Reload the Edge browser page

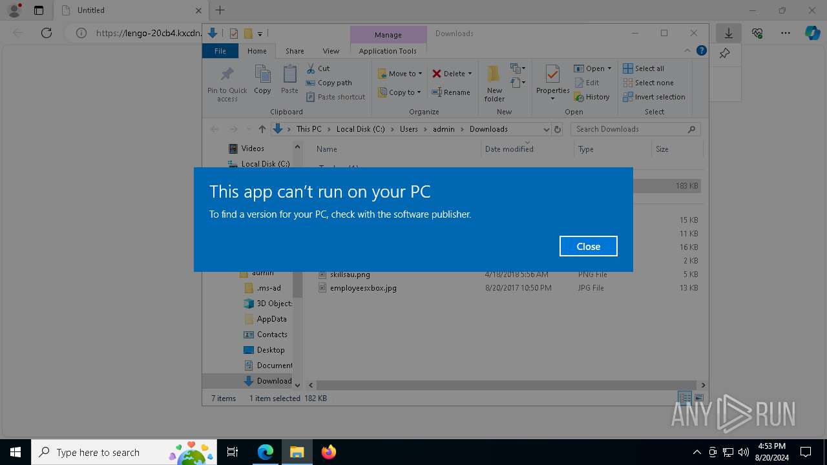(x=47, y=33)
